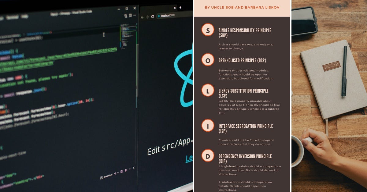Open the Help menu in VS Code

point(24,16)
